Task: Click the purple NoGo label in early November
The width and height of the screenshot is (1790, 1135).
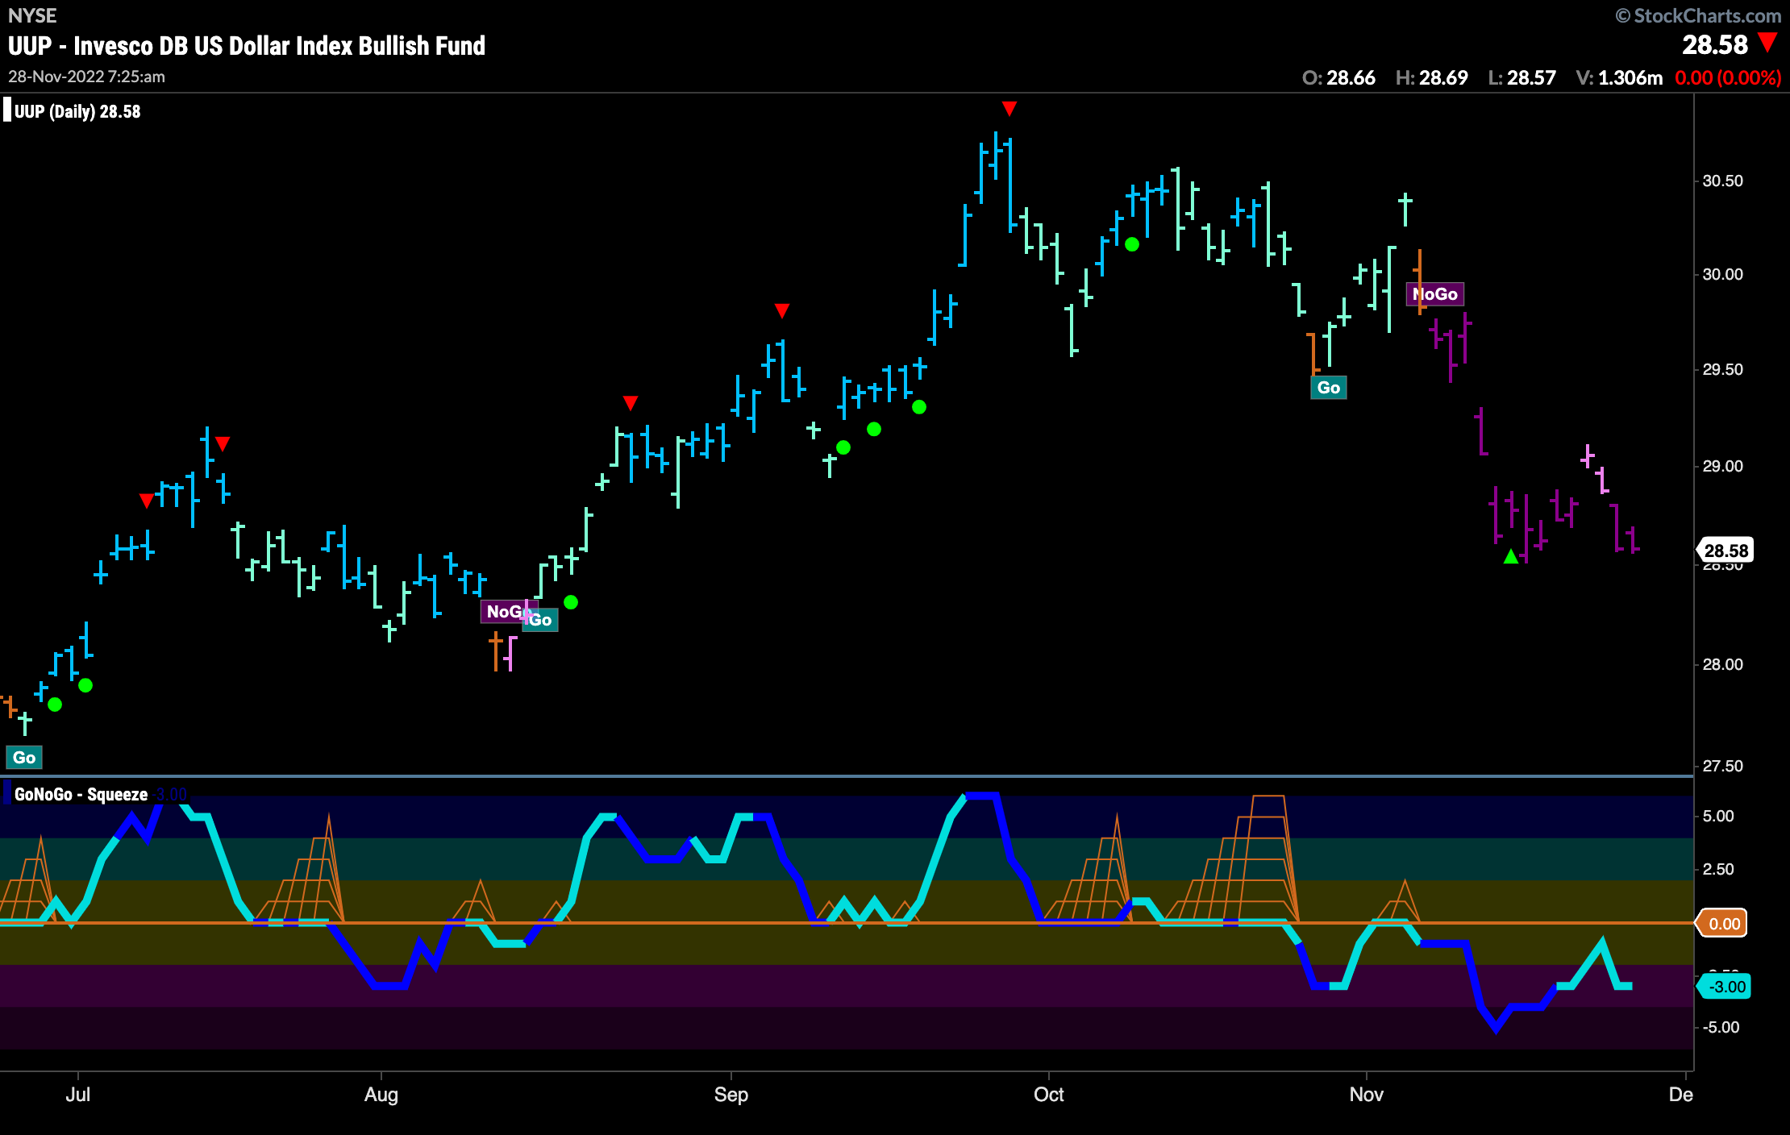Action: [x=1435, y=294]
